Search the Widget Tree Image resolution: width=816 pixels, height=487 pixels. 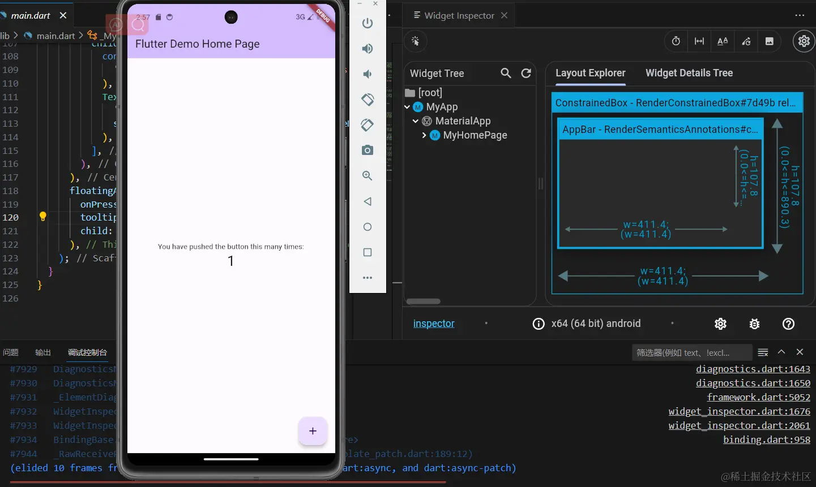coord(506,74)
